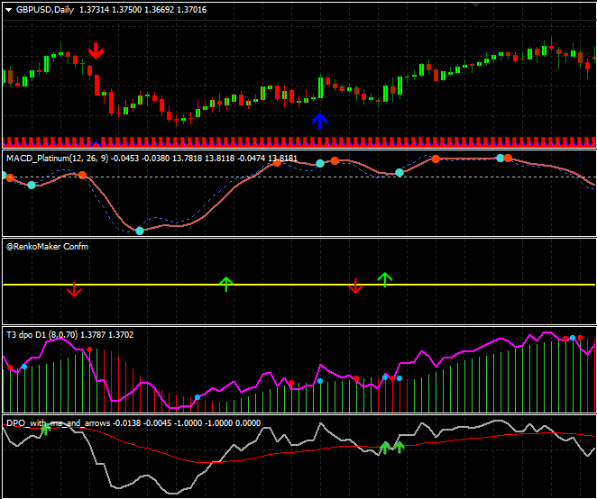Click the white dashed zero line in MACD panel
Screen dimensions: 597x499
point(298,177)
